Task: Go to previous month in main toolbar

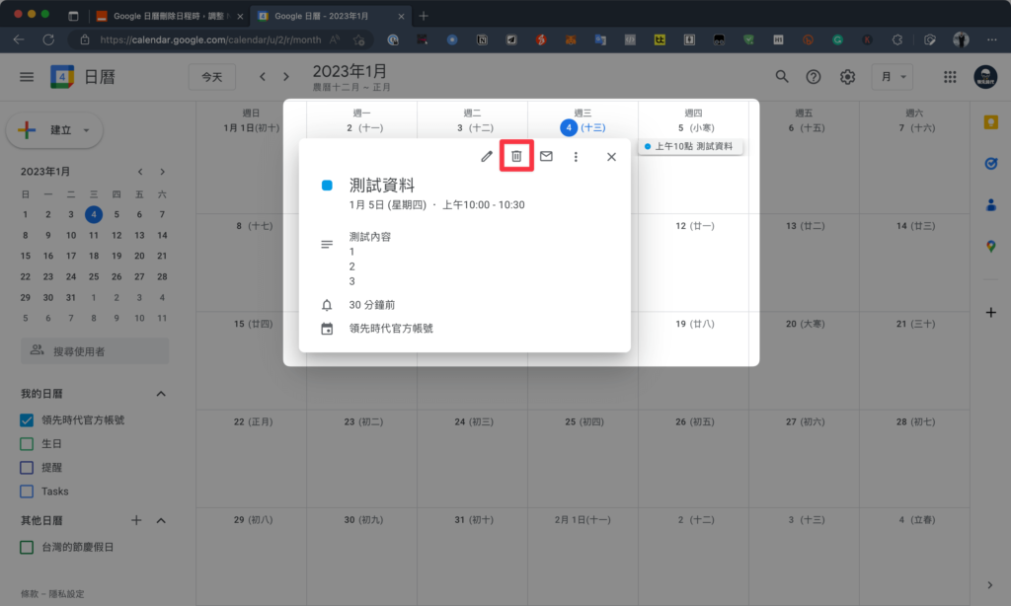Action: click(x=263, y=77)
